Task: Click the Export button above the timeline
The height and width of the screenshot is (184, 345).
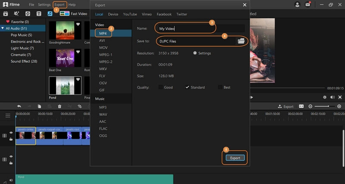Action: 285,106
